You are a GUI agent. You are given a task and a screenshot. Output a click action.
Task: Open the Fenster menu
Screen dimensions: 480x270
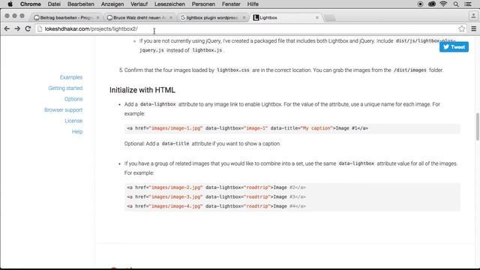(x=231, y=4)
